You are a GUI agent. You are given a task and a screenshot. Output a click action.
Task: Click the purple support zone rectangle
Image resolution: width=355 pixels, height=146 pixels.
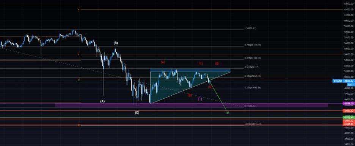192,105
